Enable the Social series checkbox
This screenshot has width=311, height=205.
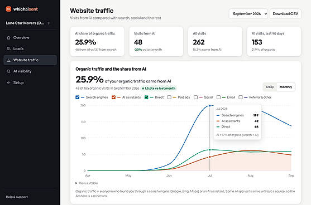click(195, 97)
